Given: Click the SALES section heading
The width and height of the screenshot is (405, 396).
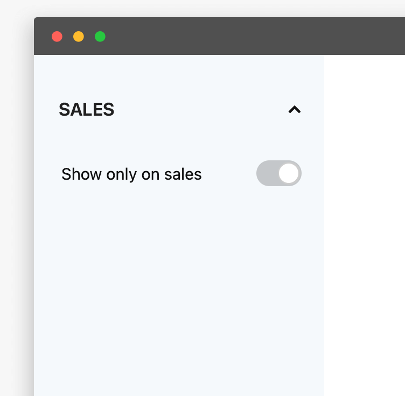Looking at the screenshot, I should tap(87, 110).
